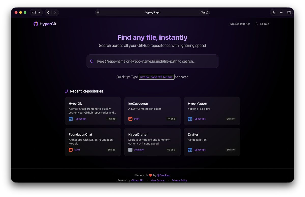Click the "No description" text on Drafter

point(197,140)
